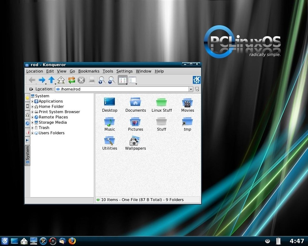Click the 4:47 clock in system tray

[297, 241]
